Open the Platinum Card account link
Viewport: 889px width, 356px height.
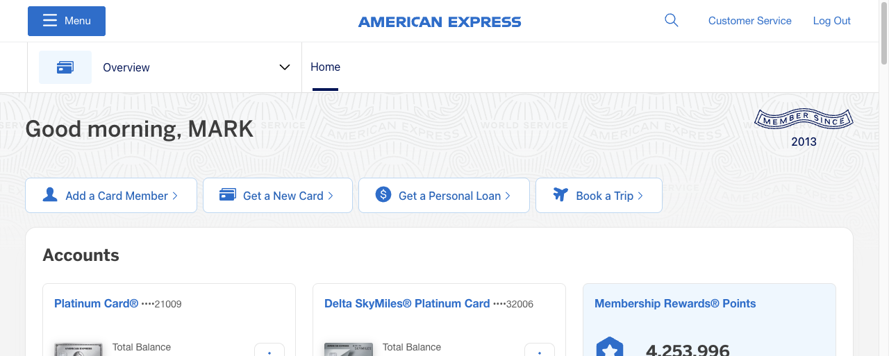(x=97, y=303)
